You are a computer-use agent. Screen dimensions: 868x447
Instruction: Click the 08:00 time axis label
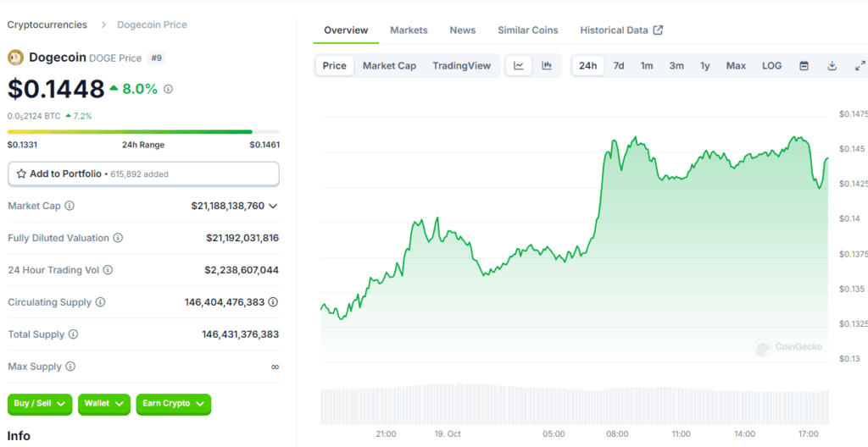(617, 433)
